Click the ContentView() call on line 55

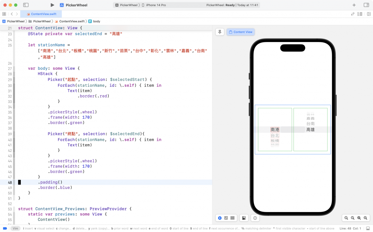pyautogui.click(x=54, y=220)
